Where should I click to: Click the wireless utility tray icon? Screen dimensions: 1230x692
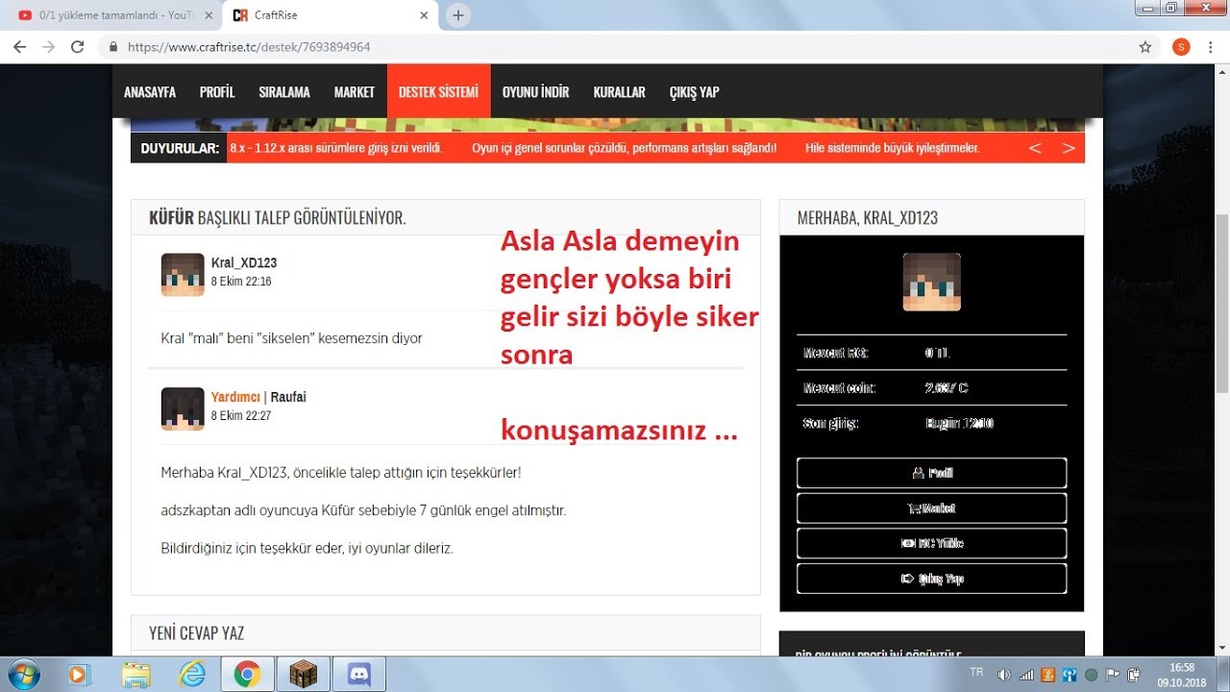1070,675
